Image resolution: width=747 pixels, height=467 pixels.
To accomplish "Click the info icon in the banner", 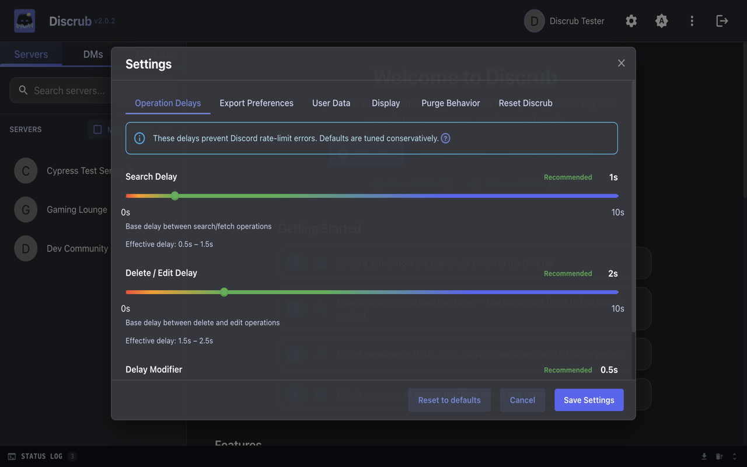I will [x=139, y=138].
